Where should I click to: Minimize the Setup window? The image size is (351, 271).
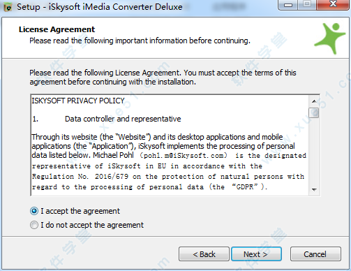[288, 5]
